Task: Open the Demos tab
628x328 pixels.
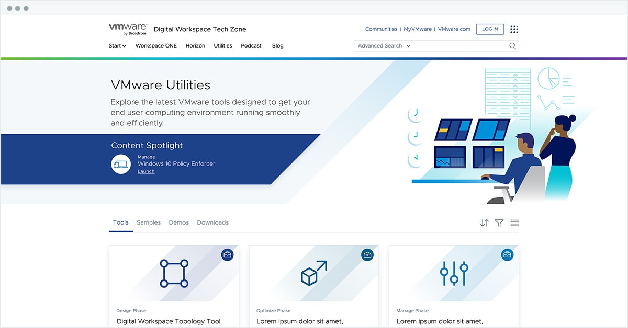Action: pyautogui.click(x=178, y=222)
